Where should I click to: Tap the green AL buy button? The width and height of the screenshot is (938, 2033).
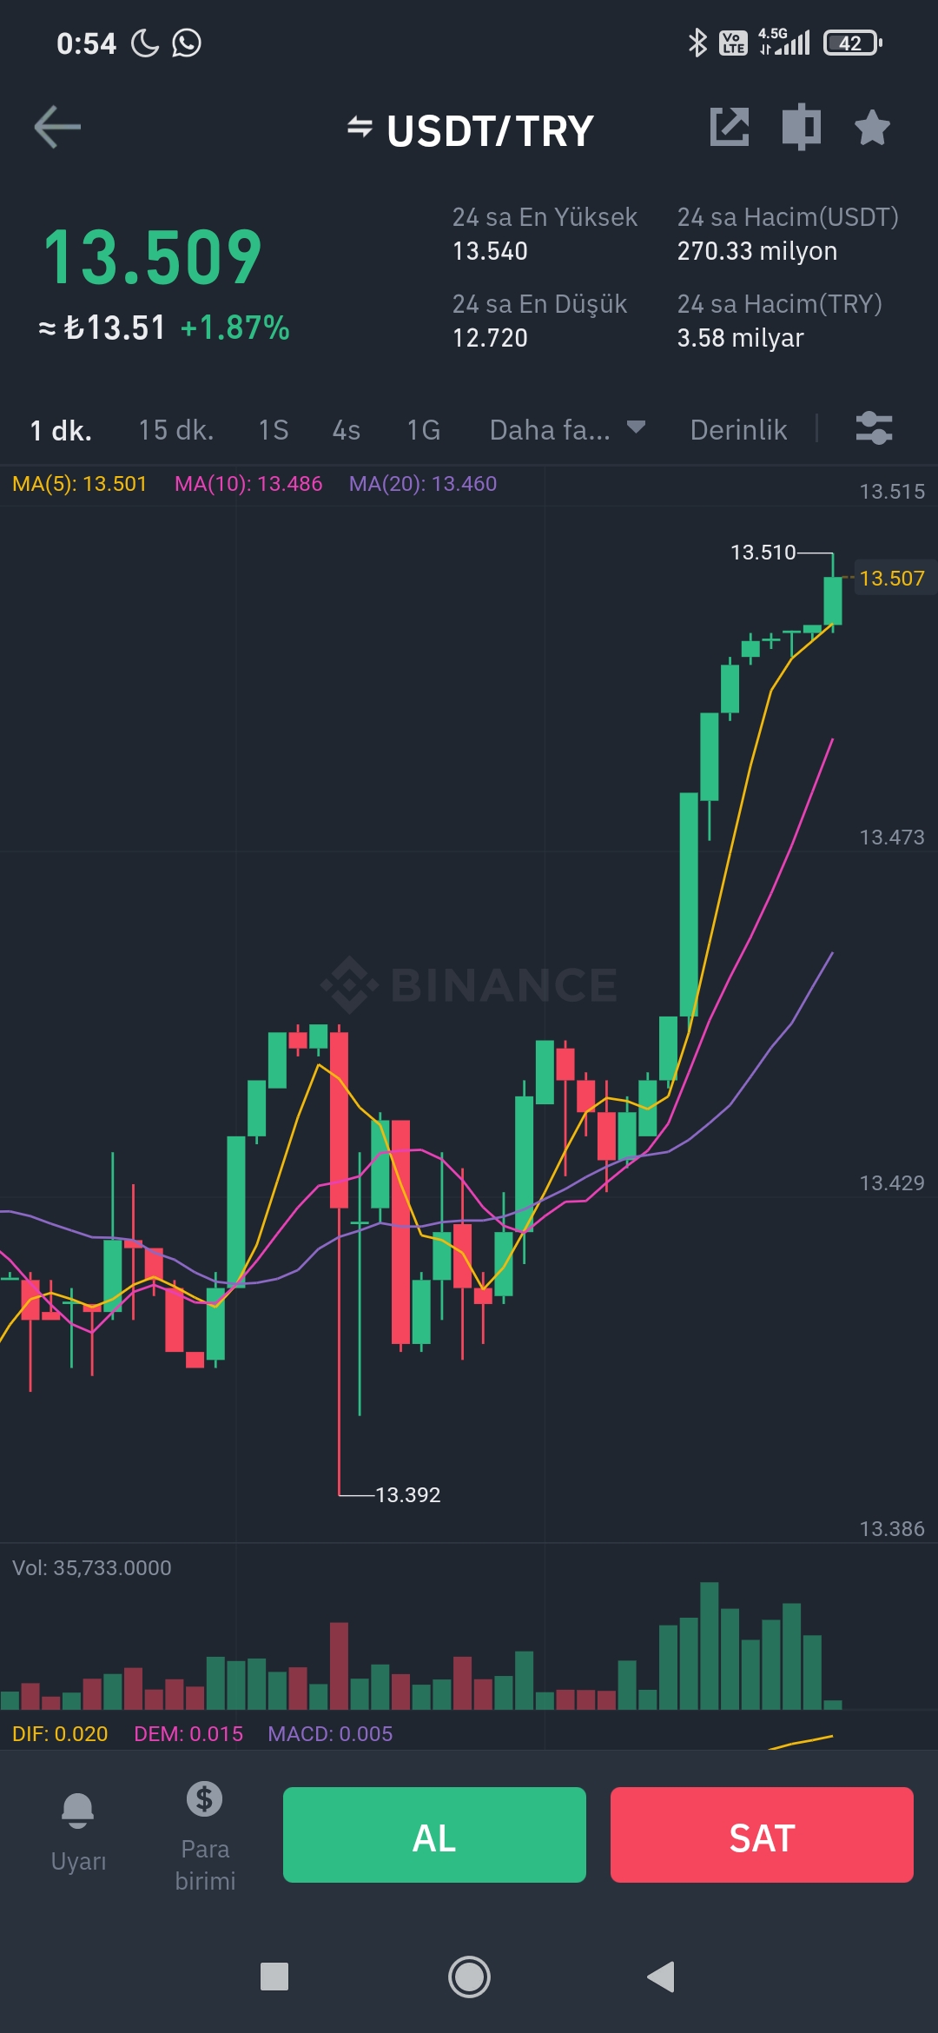434,1835
